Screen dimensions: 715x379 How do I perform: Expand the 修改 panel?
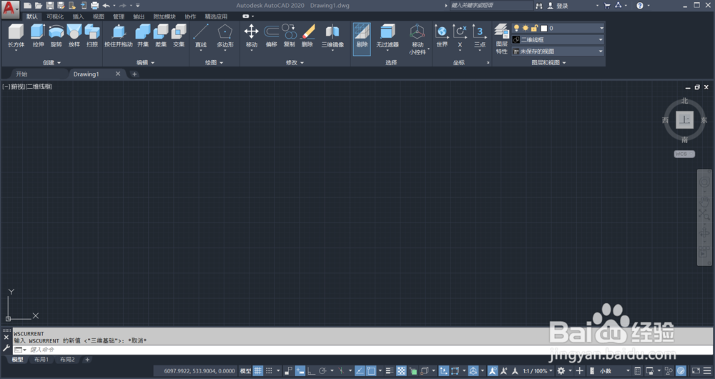[x=295, y=62]
